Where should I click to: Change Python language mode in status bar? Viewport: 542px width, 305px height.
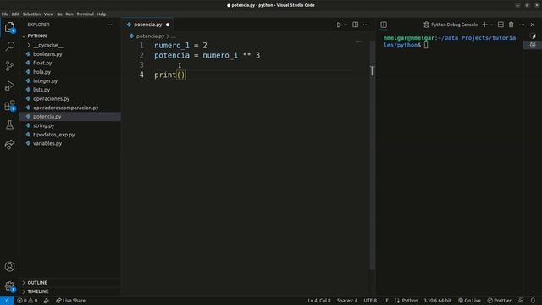410,301
